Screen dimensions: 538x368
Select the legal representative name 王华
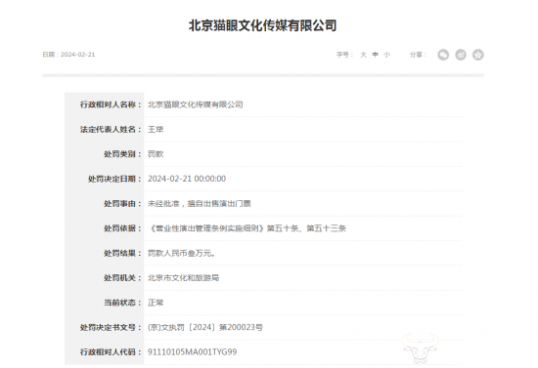tap(156, 130)
